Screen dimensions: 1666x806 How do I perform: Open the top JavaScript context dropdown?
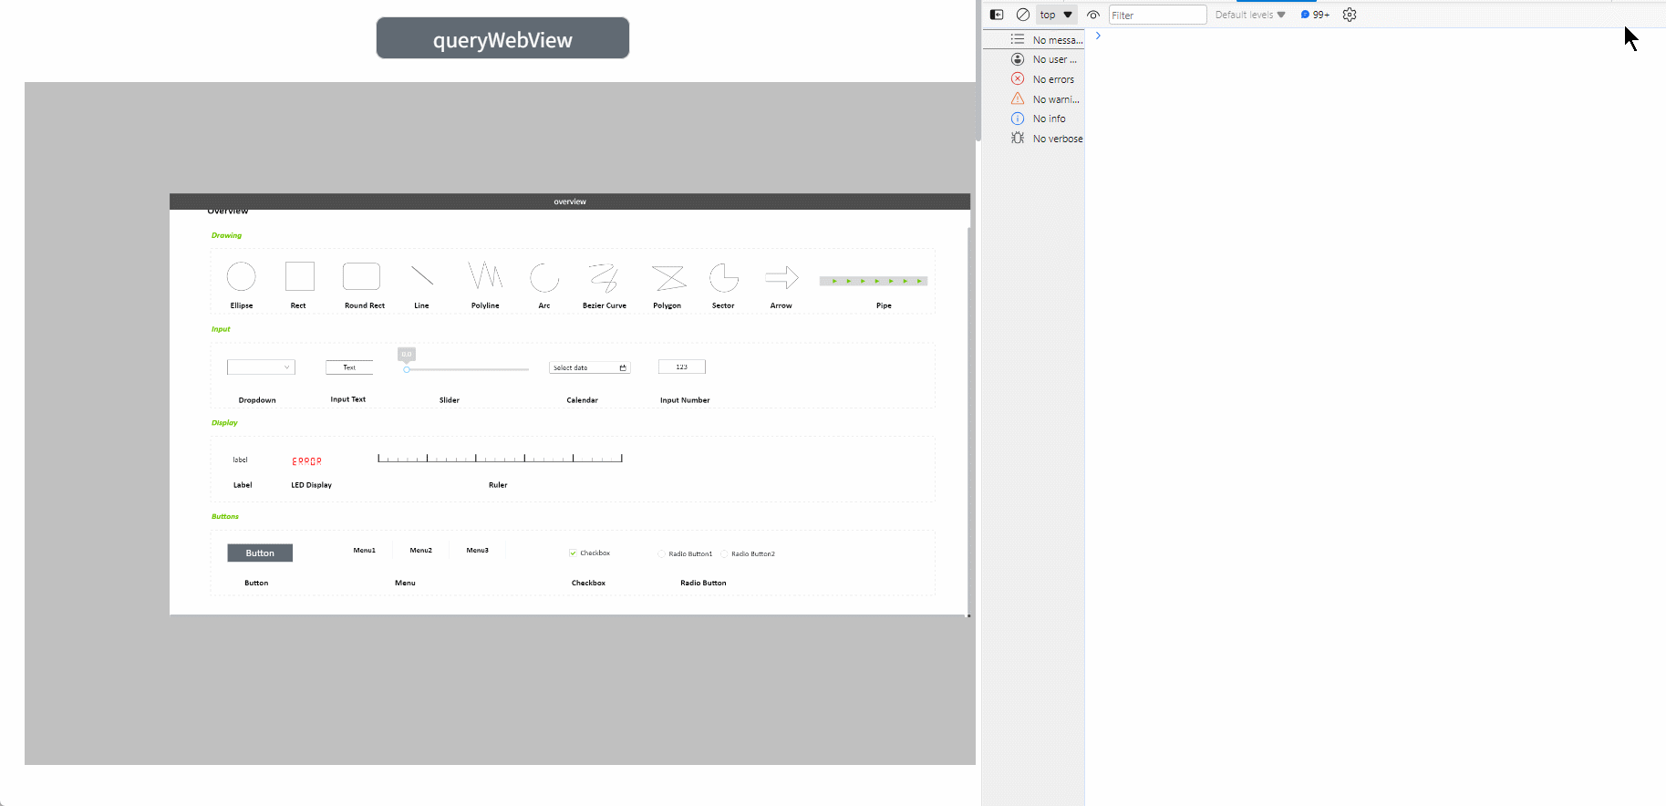(x=1056, y=15)
